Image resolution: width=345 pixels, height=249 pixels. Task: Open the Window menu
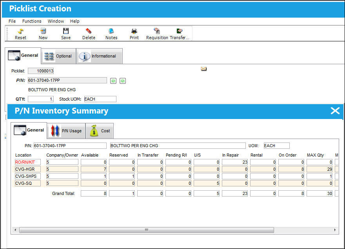pos(56,21)
